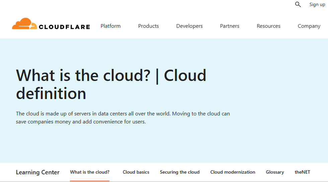Open the Products dropdown menu
Image resolution: width=328 pixels, height=182 pixels.
coord(148,26)
